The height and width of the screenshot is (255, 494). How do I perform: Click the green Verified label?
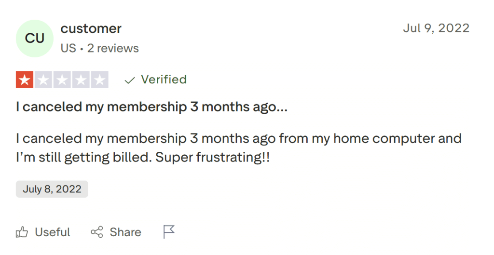164,80
